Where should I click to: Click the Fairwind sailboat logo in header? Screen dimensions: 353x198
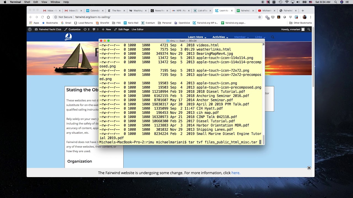click(68, 37)
